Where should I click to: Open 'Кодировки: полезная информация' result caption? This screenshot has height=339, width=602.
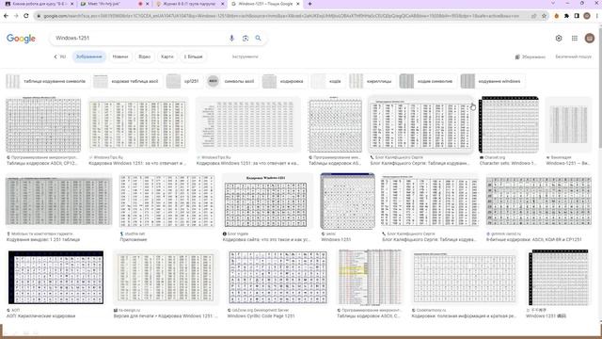[x=464, y=316]
